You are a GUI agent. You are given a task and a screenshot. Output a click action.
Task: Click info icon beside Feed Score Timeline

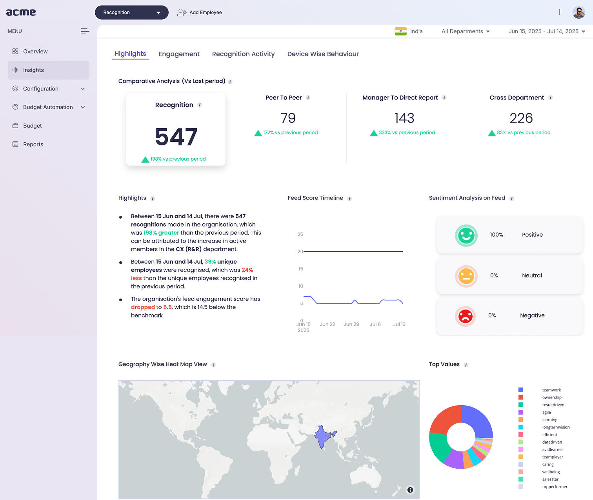pos(349,199)
